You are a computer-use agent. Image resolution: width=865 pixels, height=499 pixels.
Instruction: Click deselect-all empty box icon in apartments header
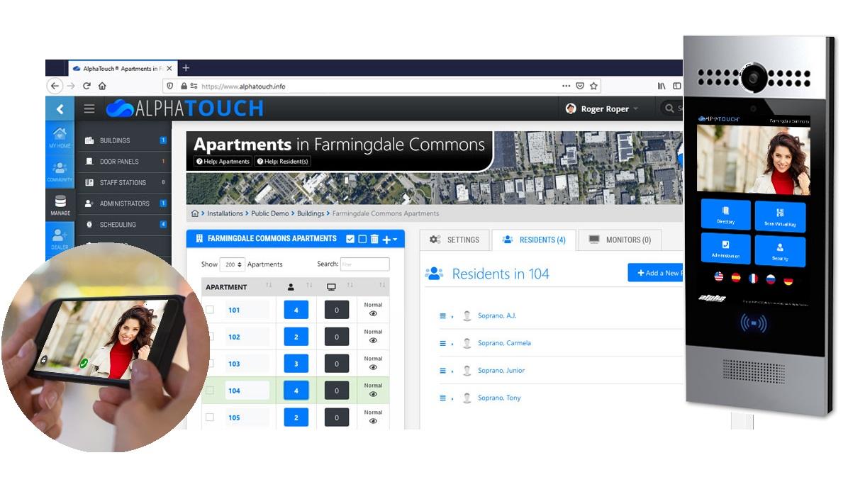click(362, 239)
